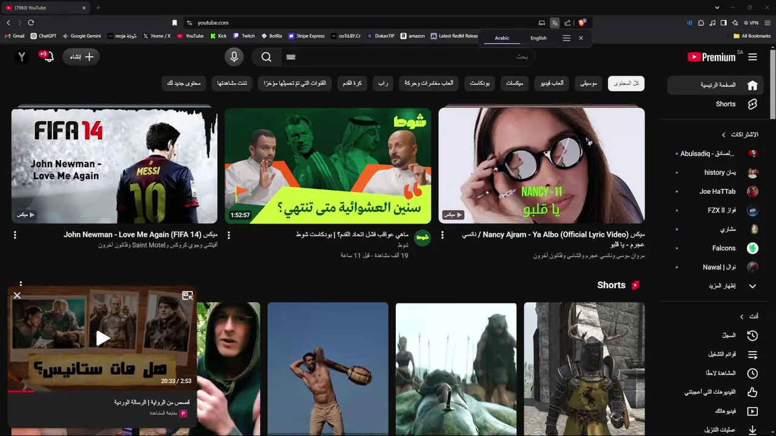The width and height of the screenshot is (776, 436).
Task: Open Watch Later (المشاهدة لاحقًا) in sidebar
Action: 716,373
